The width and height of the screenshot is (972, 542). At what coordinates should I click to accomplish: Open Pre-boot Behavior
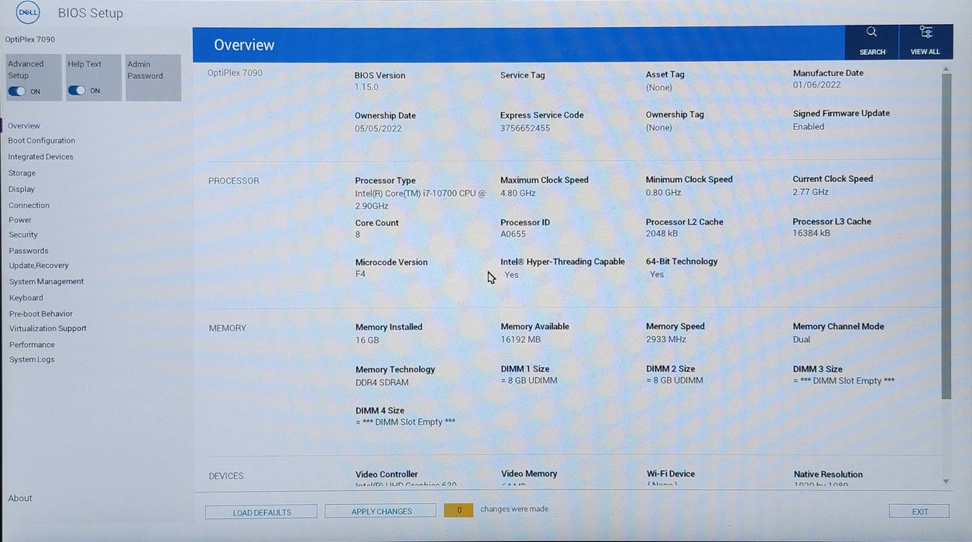[x=41, y=314]
